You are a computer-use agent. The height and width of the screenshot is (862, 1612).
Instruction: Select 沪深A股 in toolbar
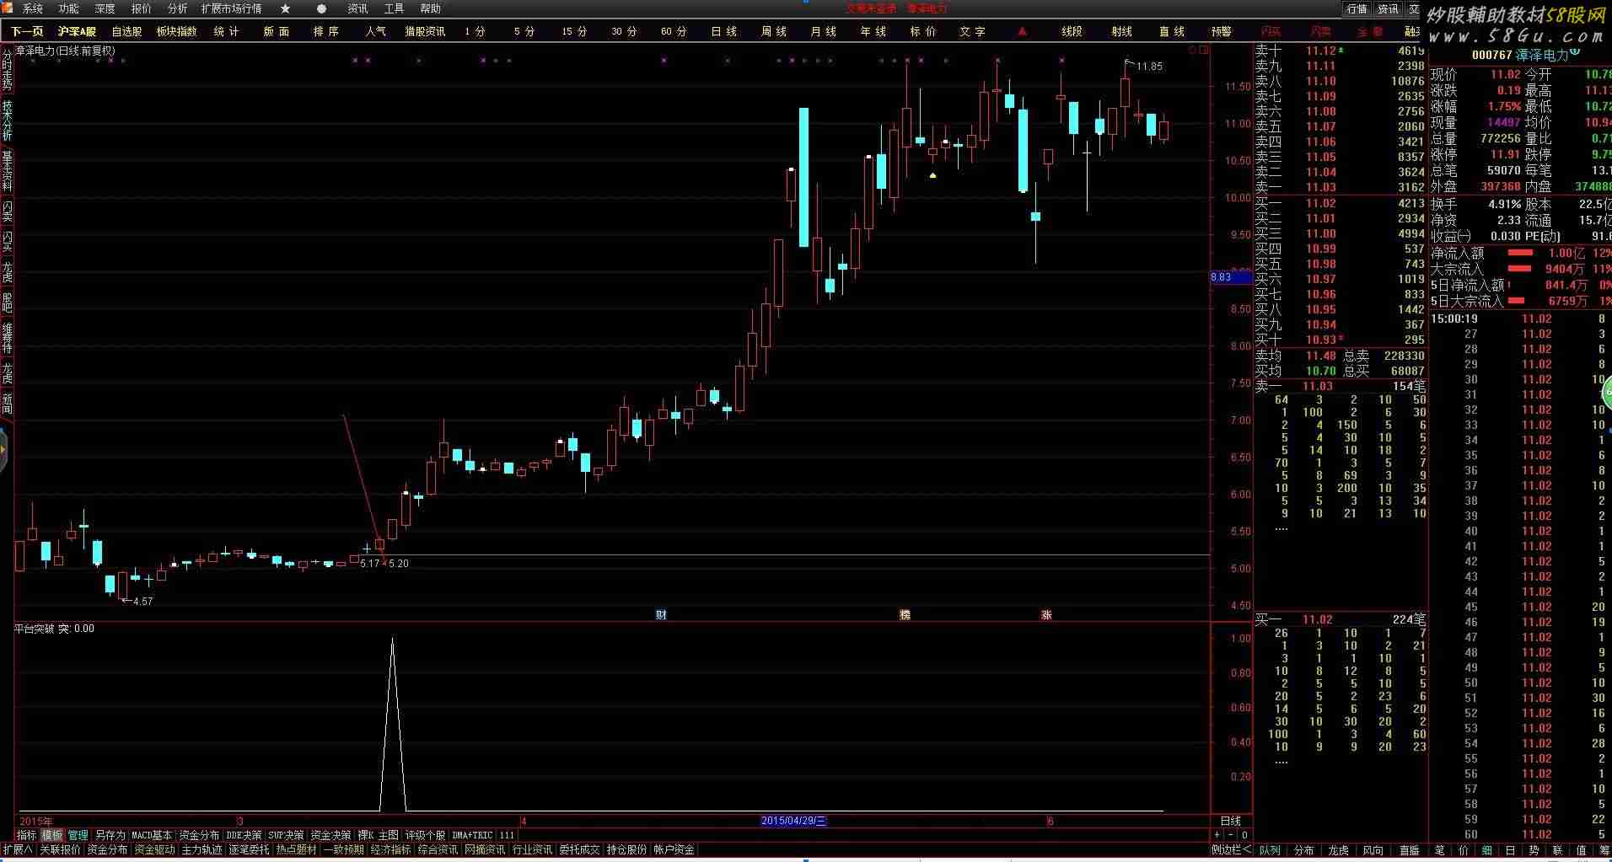point(77,31)
